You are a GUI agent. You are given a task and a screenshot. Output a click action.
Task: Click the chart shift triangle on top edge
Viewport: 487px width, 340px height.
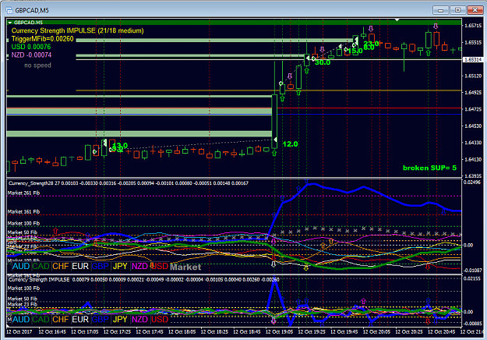[397, 20]
